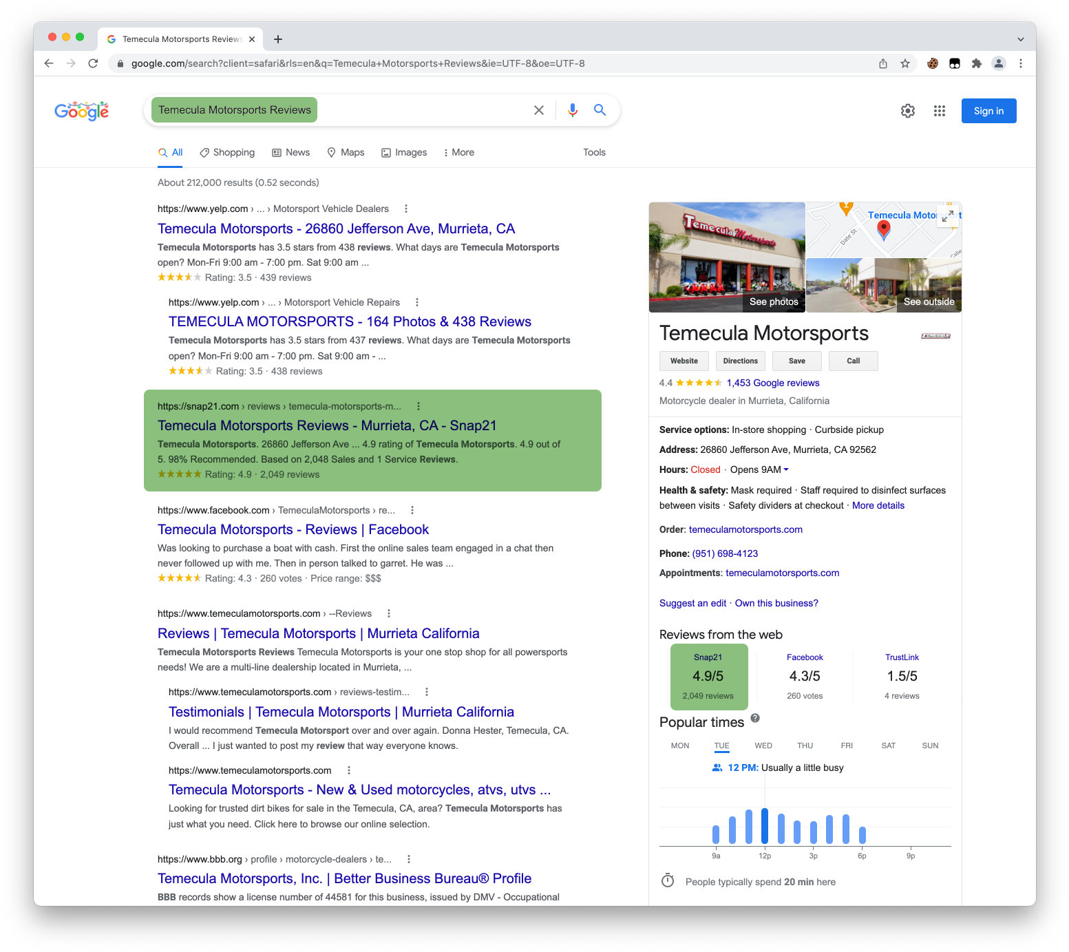Open Temecula Motorsports Reviews Facebook result

[293, 529]
